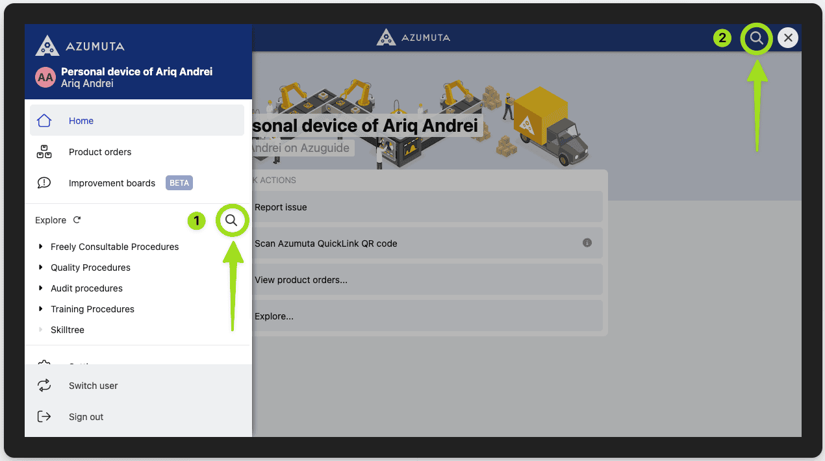Expand the Training Procedures tree node
The width and height of the screenshot is (825, 461).
41,309
